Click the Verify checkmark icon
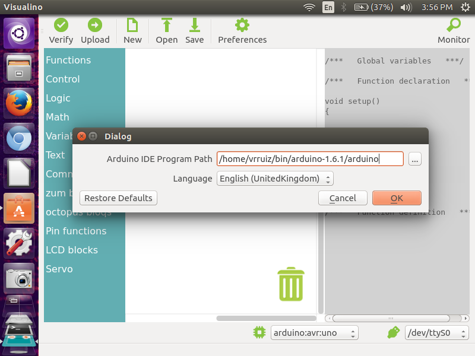 tap(61, 25)
